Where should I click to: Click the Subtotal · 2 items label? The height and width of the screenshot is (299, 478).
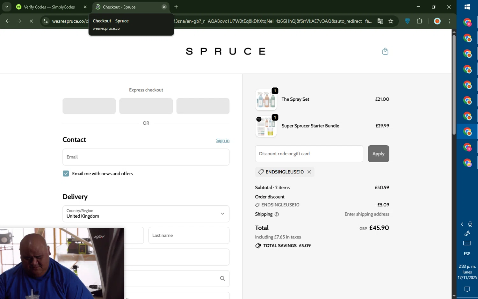[272, 188]
